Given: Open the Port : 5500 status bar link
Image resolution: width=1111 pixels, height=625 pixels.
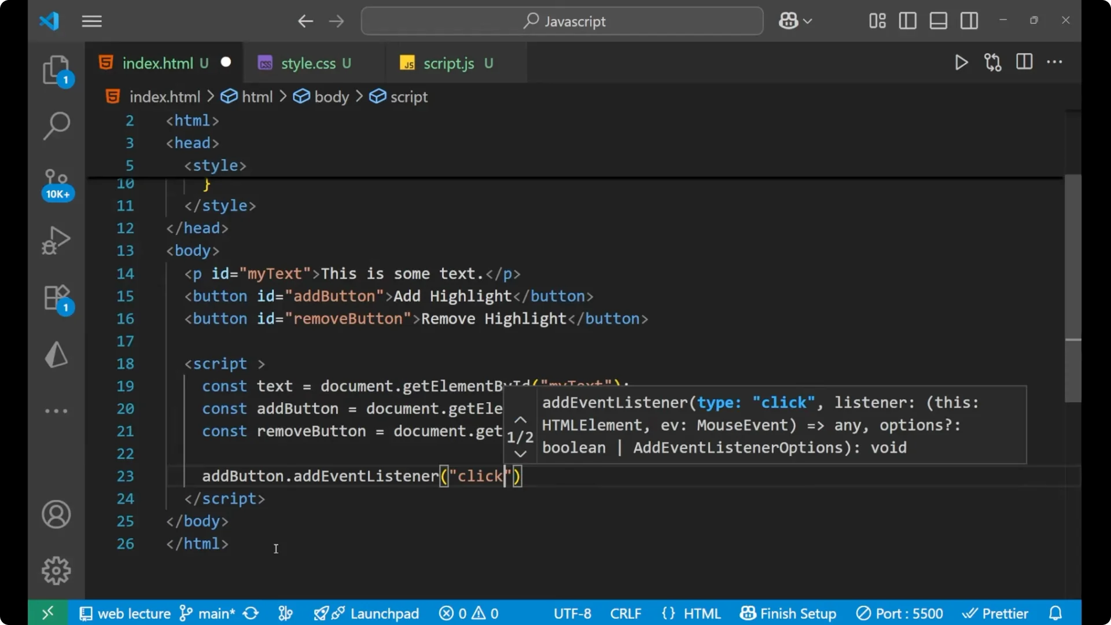Looking at the screenshot, I should pos(899,613).
